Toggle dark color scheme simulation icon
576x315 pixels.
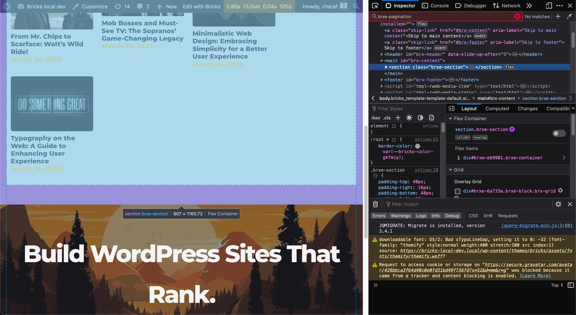[420, 118]
